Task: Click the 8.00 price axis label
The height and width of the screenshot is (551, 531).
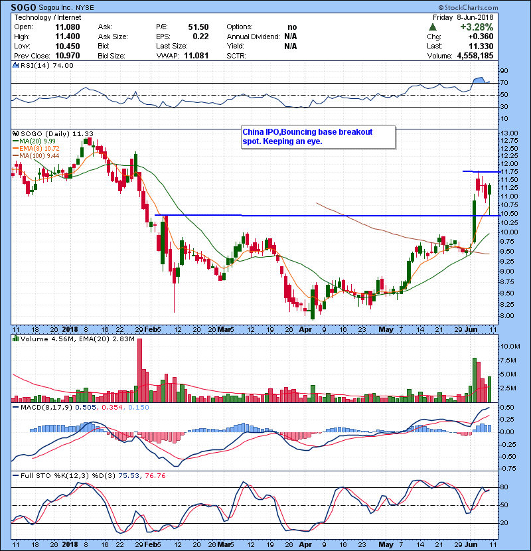Action: [507, 315]
